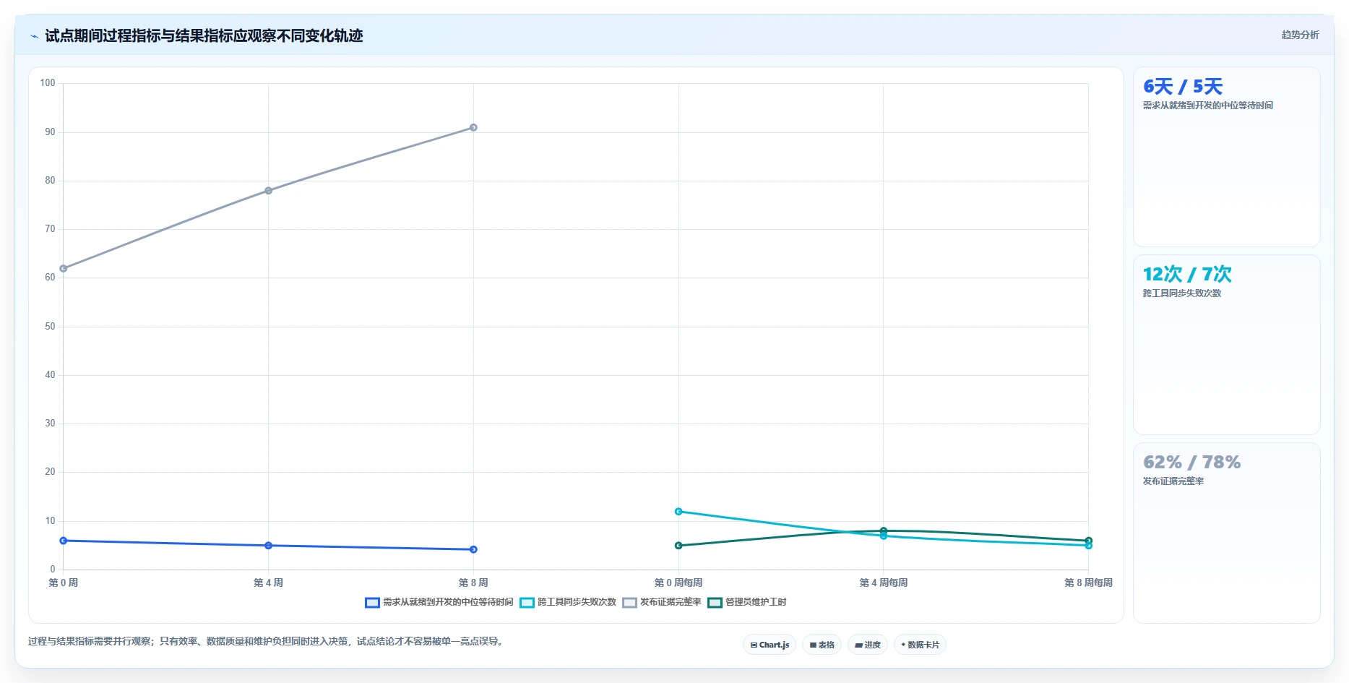1349x683 pixels.
Task: Click the 第 0 周 x-axis label
Action: point(64,583)
